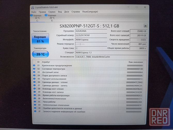Open the Язык(Language) menu
The image size is (173, 130).
pos(90,12)
